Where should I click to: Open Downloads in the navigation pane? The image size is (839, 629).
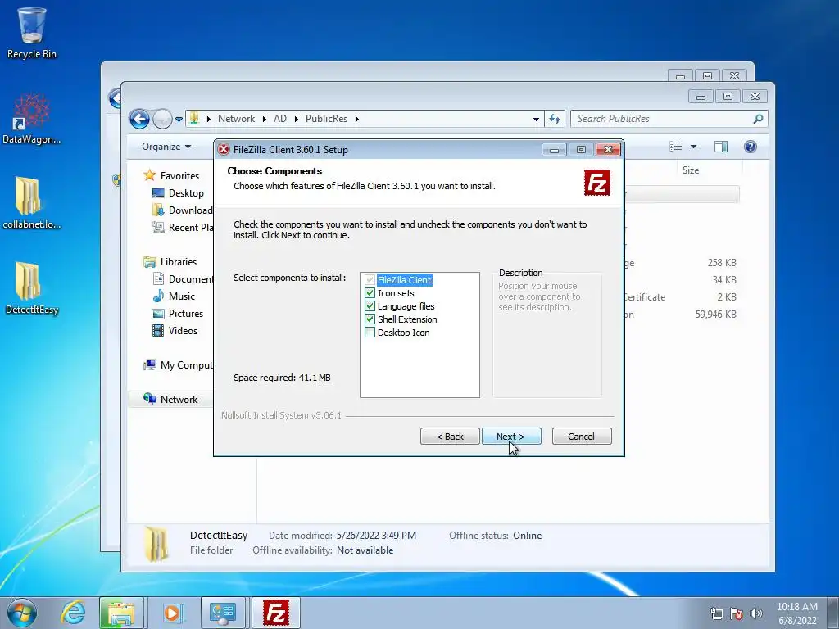click(x=190, y=210)
